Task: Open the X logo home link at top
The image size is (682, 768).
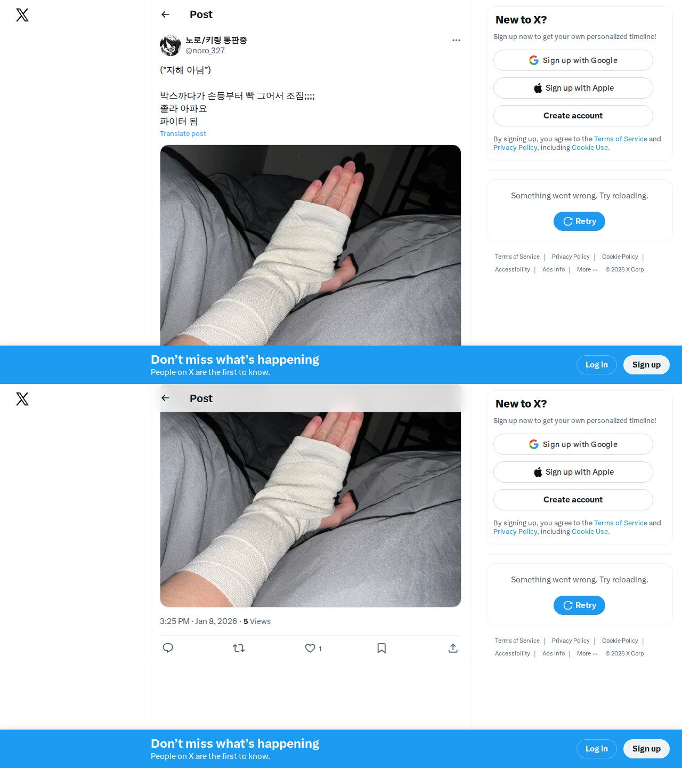Action: click(22, 15)
